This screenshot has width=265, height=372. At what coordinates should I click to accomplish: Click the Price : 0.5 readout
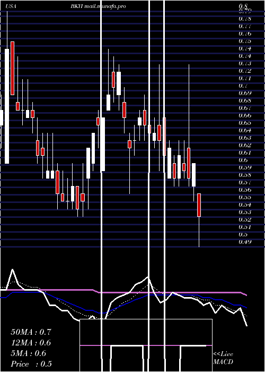pyautogui.click(x=31, y=364)
